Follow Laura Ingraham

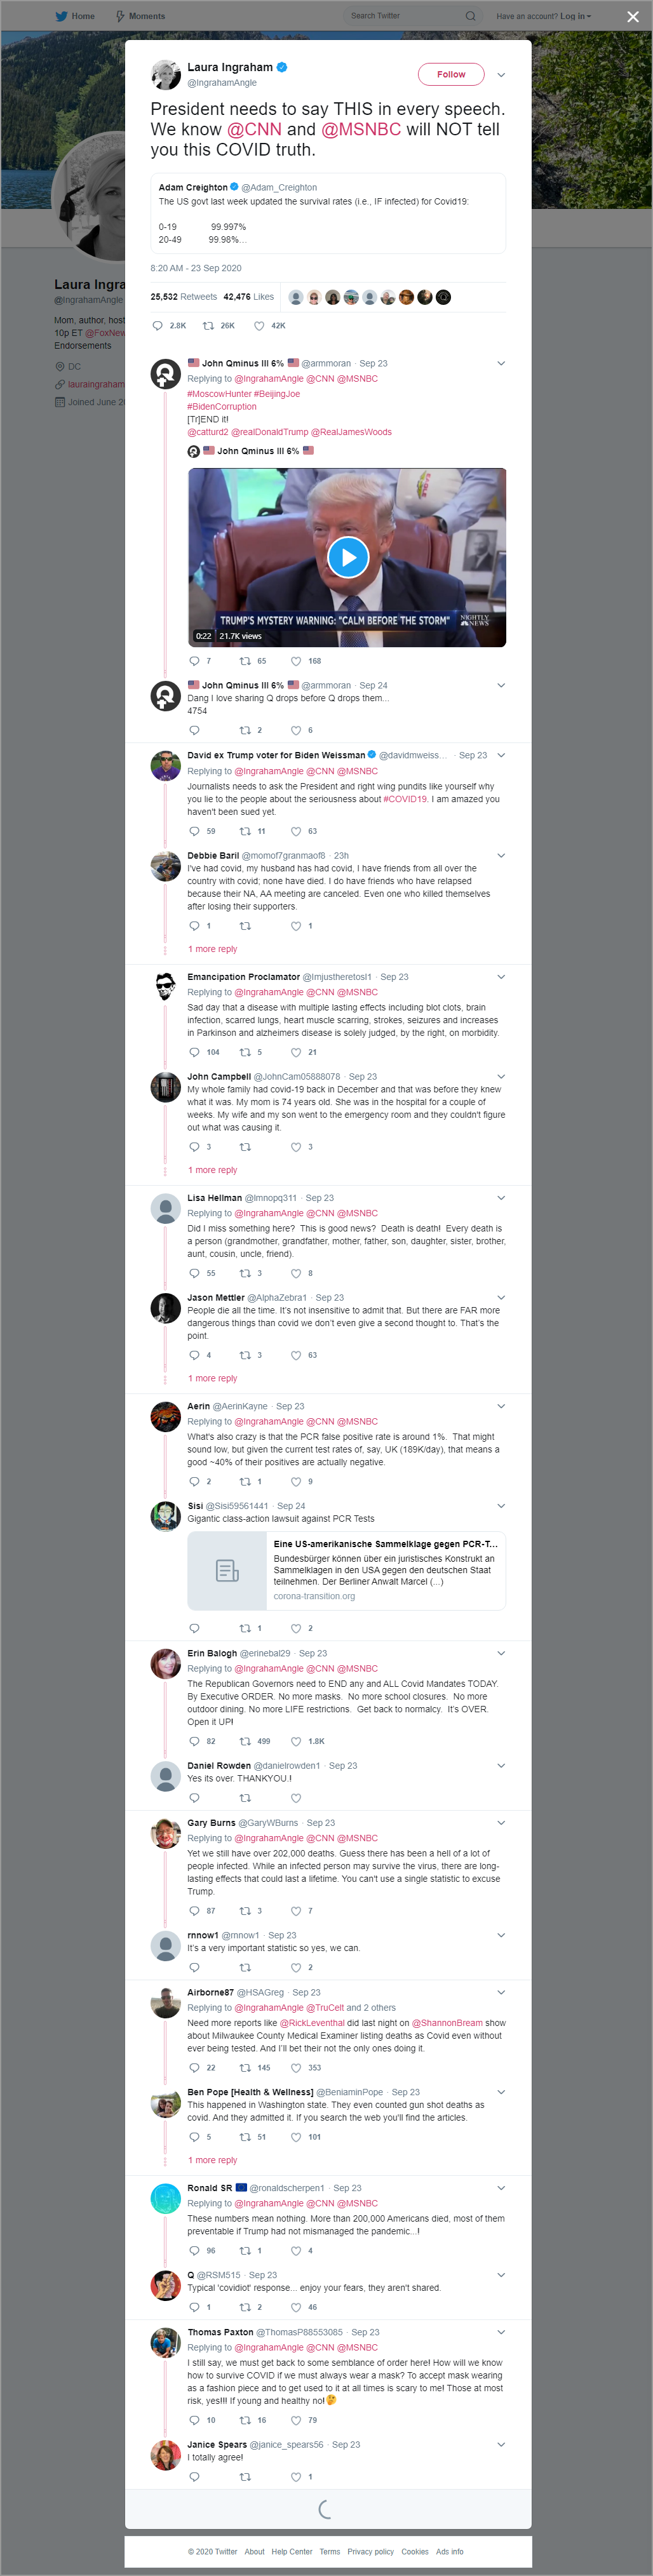point(451,74)
